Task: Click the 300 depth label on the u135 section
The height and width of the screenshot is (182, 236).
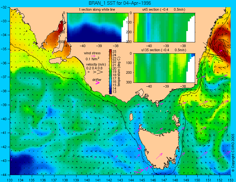Action: click(x=129, y=82)
